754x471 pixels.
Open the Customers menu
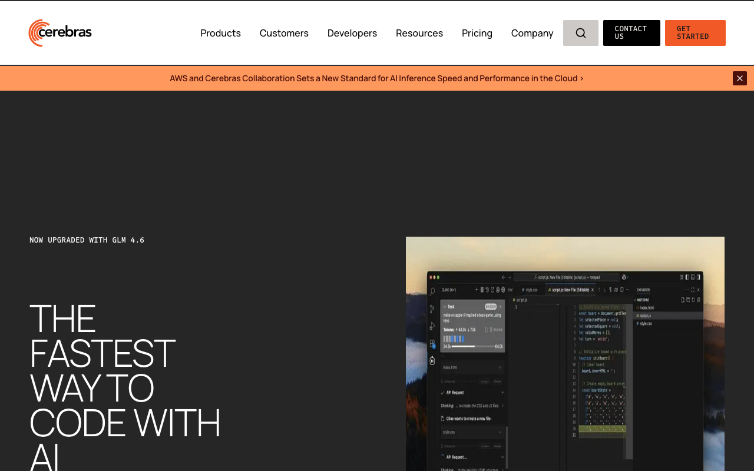284,33
